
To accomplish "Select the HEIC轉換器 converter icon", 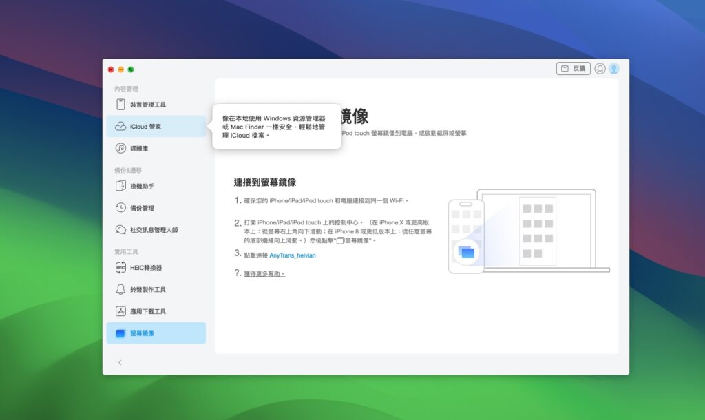I will (x=121, y=268).
